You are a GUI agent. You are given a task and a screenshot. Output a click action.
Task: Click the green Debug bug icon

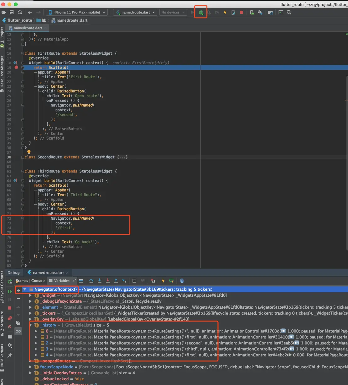pos(201,13)
